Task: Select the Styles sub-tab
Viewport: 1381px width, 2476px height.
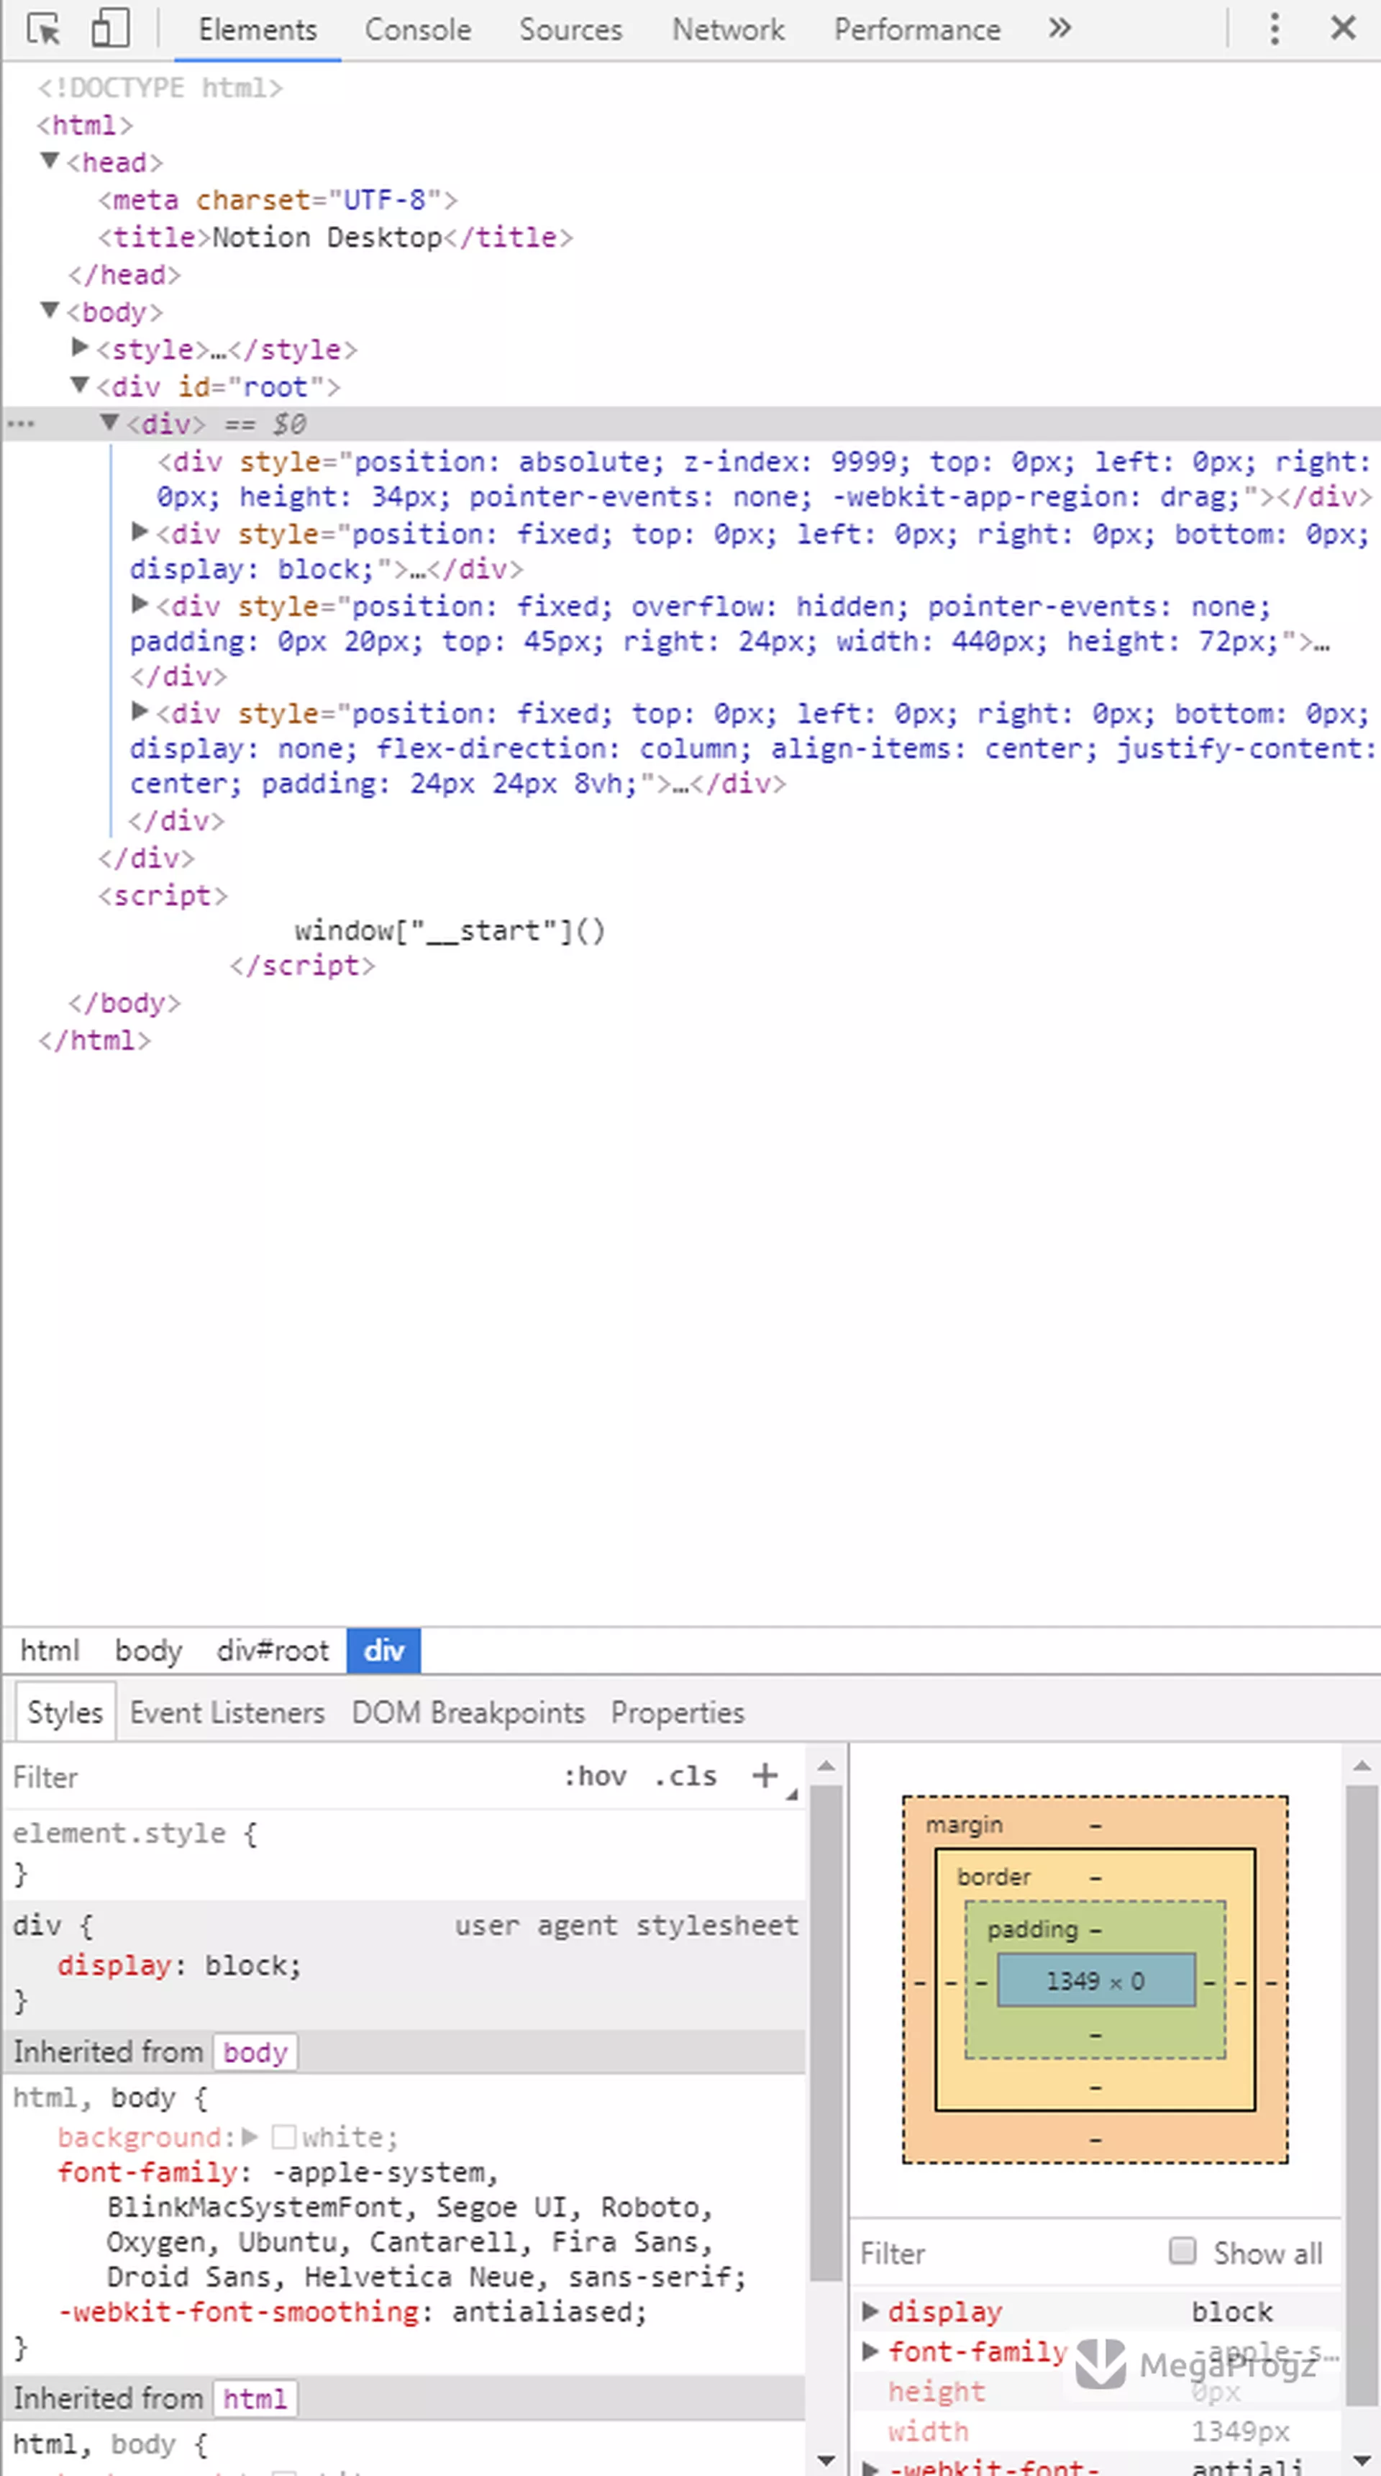Action: [65, 1712]
